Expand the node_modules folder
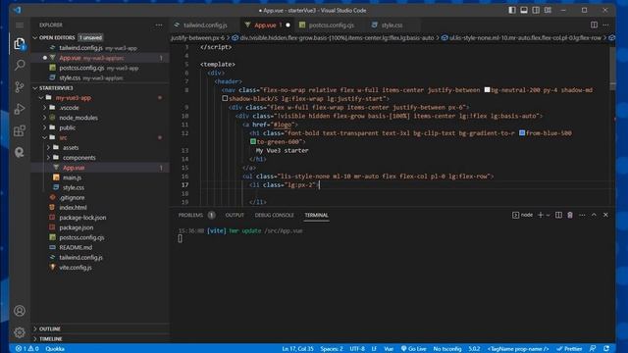Screen dimensions: 628x353 78,118
